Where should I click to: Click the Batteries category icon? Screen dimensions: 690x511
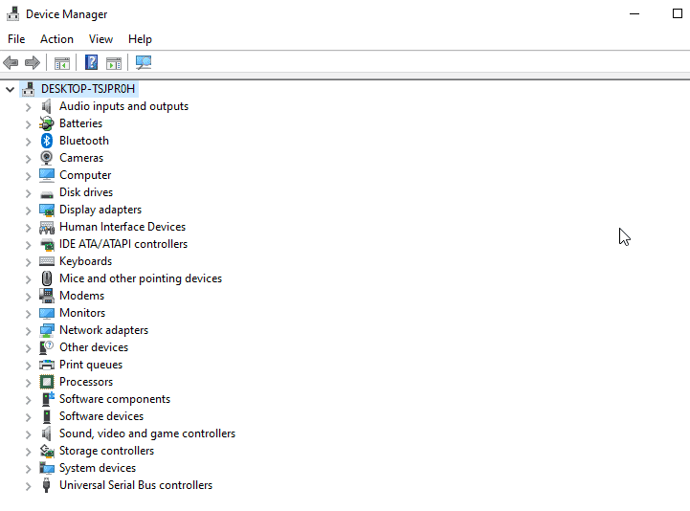(x=47, y=123)
